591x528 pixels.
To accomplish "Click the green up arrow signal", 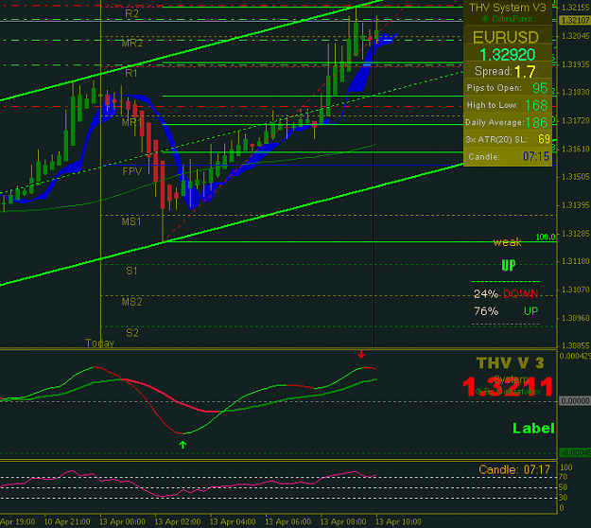I will pos(183,445).
